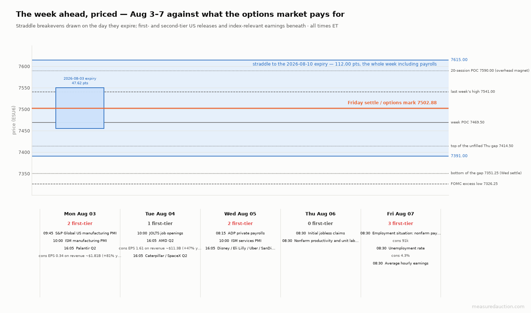Select last week's high 7541.00 label
531x313 pixels.
point(473,92)
